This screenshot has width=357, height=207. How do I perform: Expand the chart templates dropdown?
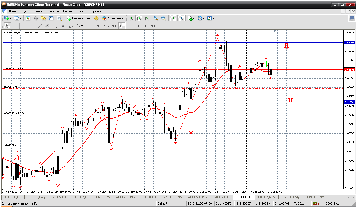tap(213, 18)
